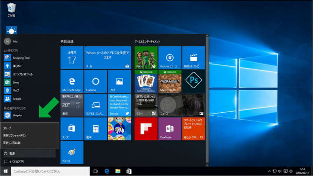This screenshot has height=176, width=313.
Task: Click the 予定と近況 group header
Action: (x=67, y=42)
